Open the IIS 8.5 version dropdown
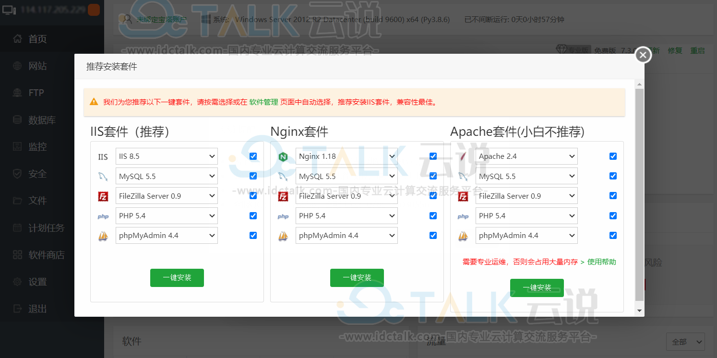This screenshot has width=717, height=358. tap(167, 156)
